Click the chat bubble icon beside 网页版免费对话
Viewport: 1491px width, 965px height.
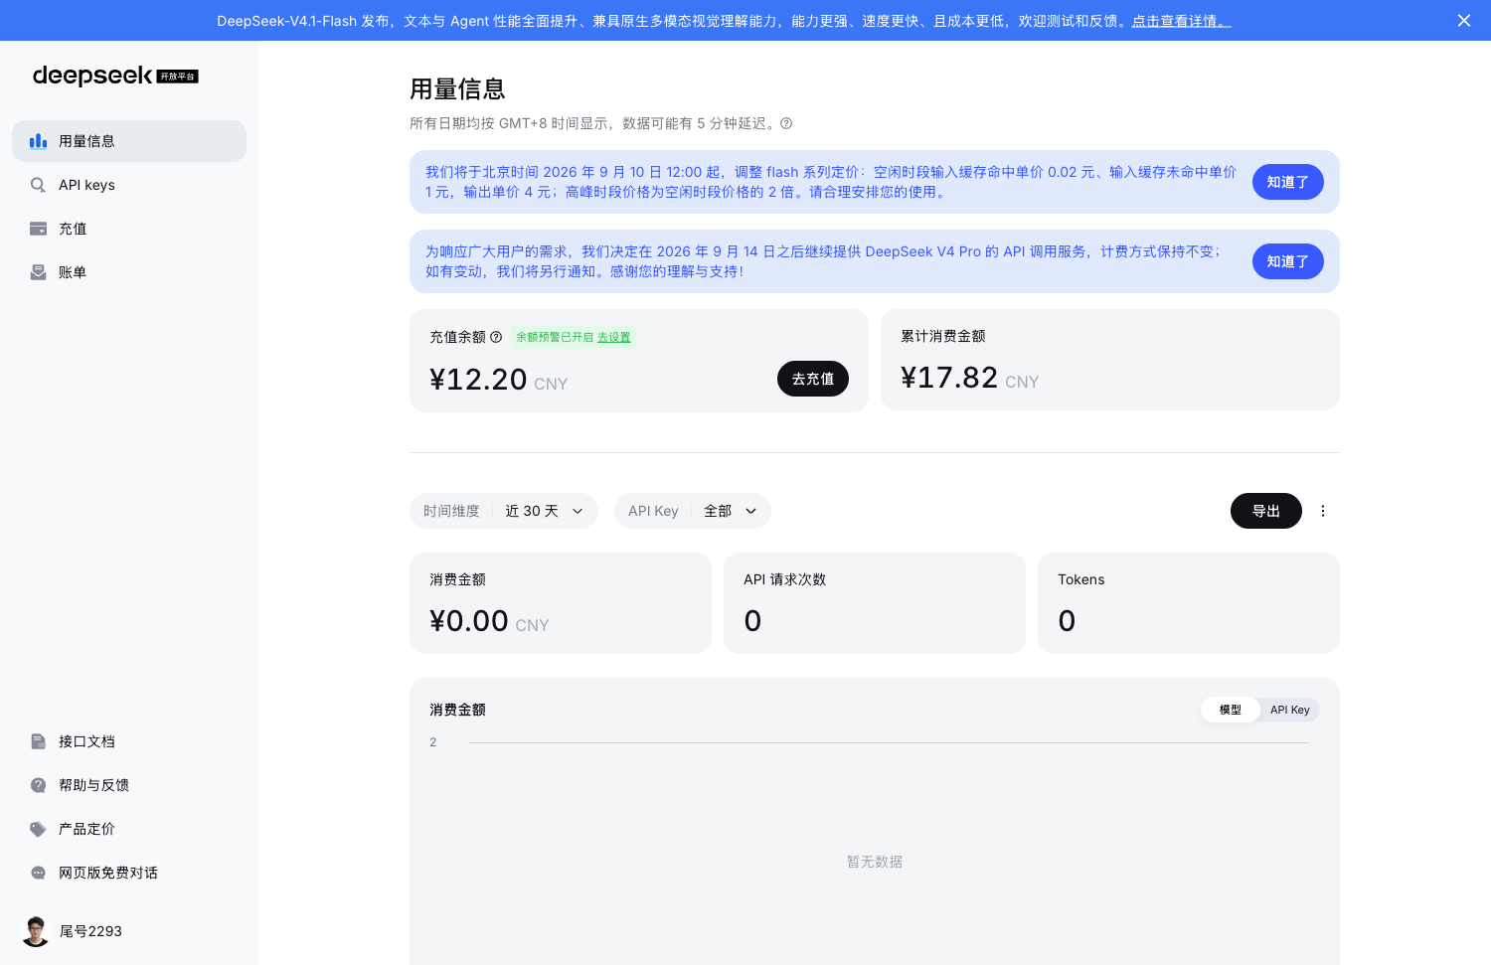click(38, 873)
